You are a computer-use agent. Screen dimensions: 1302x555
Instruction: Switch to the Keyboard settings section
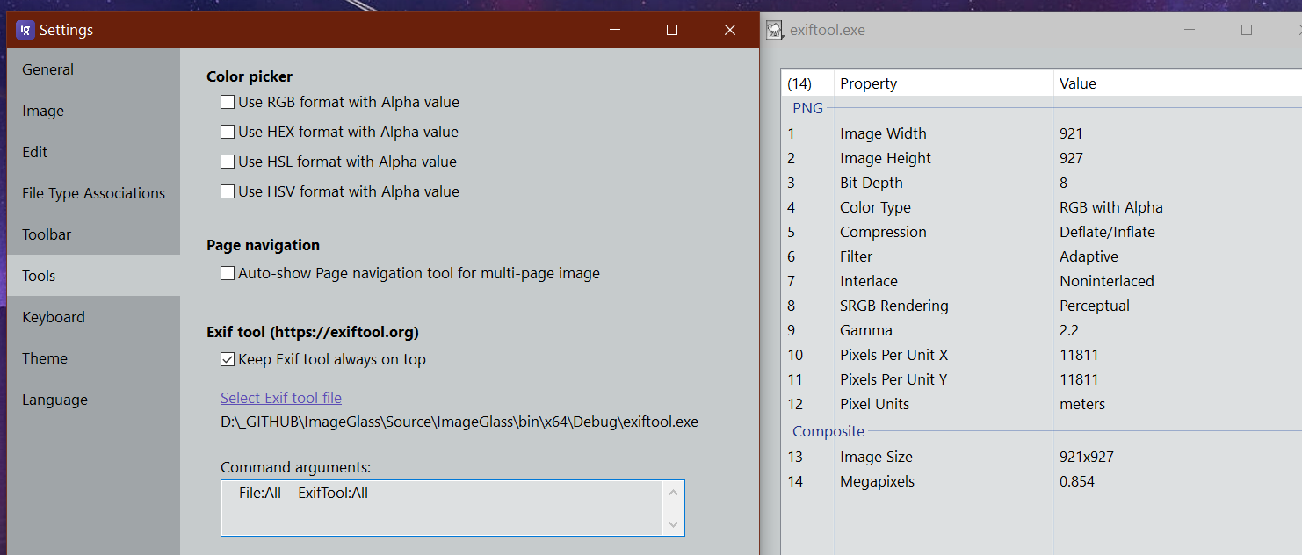point(53,316)
